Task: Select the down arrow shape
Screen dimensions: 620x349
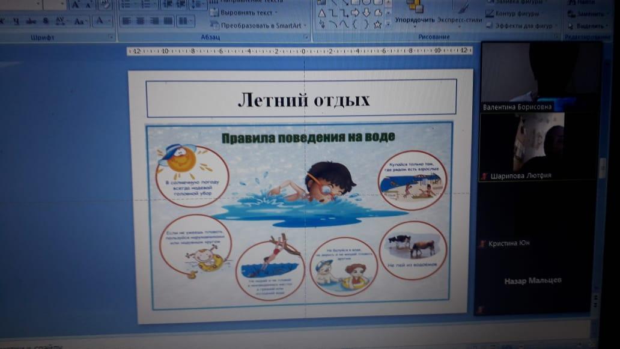Action: (366, 13)
